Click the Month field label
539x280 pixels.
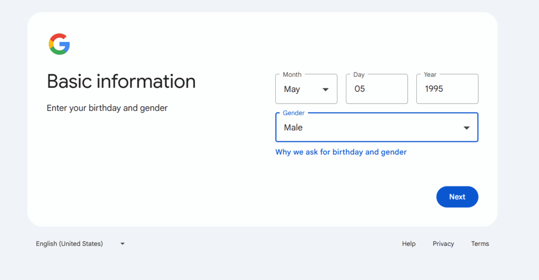point(292,75)
